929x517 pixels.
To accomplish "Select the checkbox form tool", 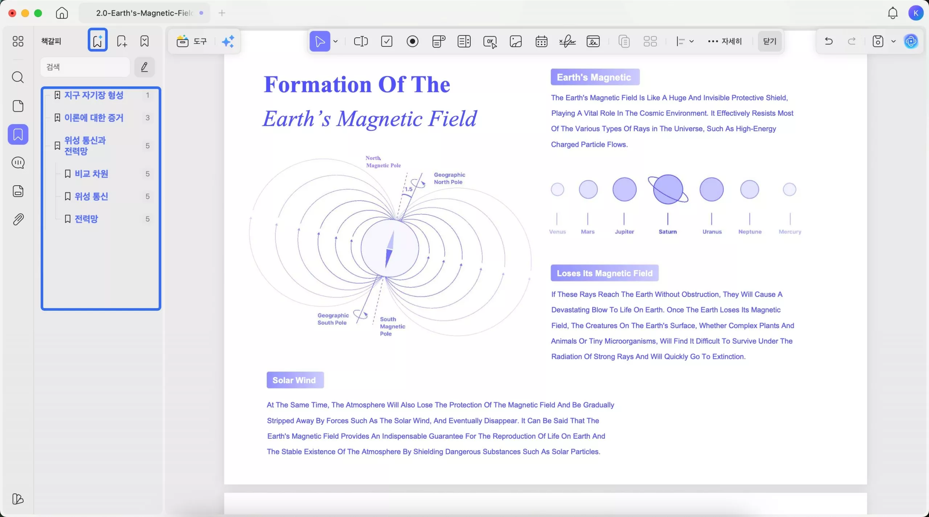I will [x=386, y=41].
